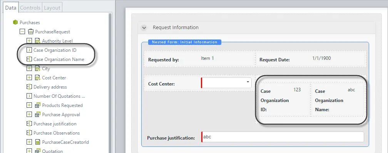Select Authority Level tree label

tap(57, 41)
